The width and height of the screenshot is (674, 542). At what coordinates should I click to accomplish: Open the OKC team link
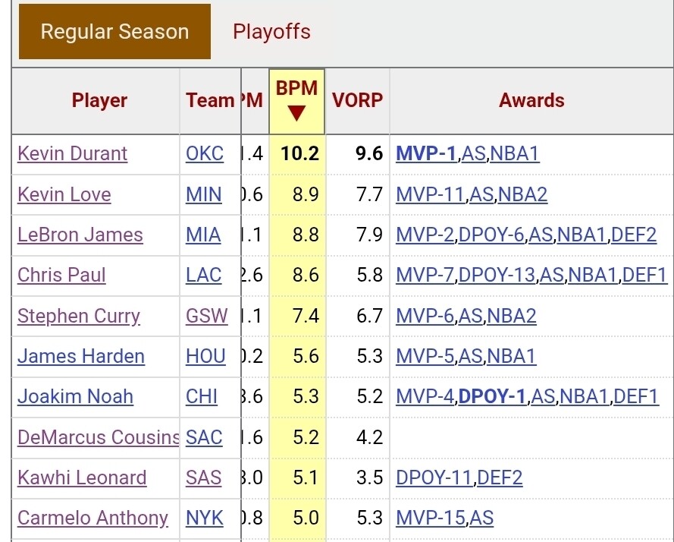click(x=205, y=153)
